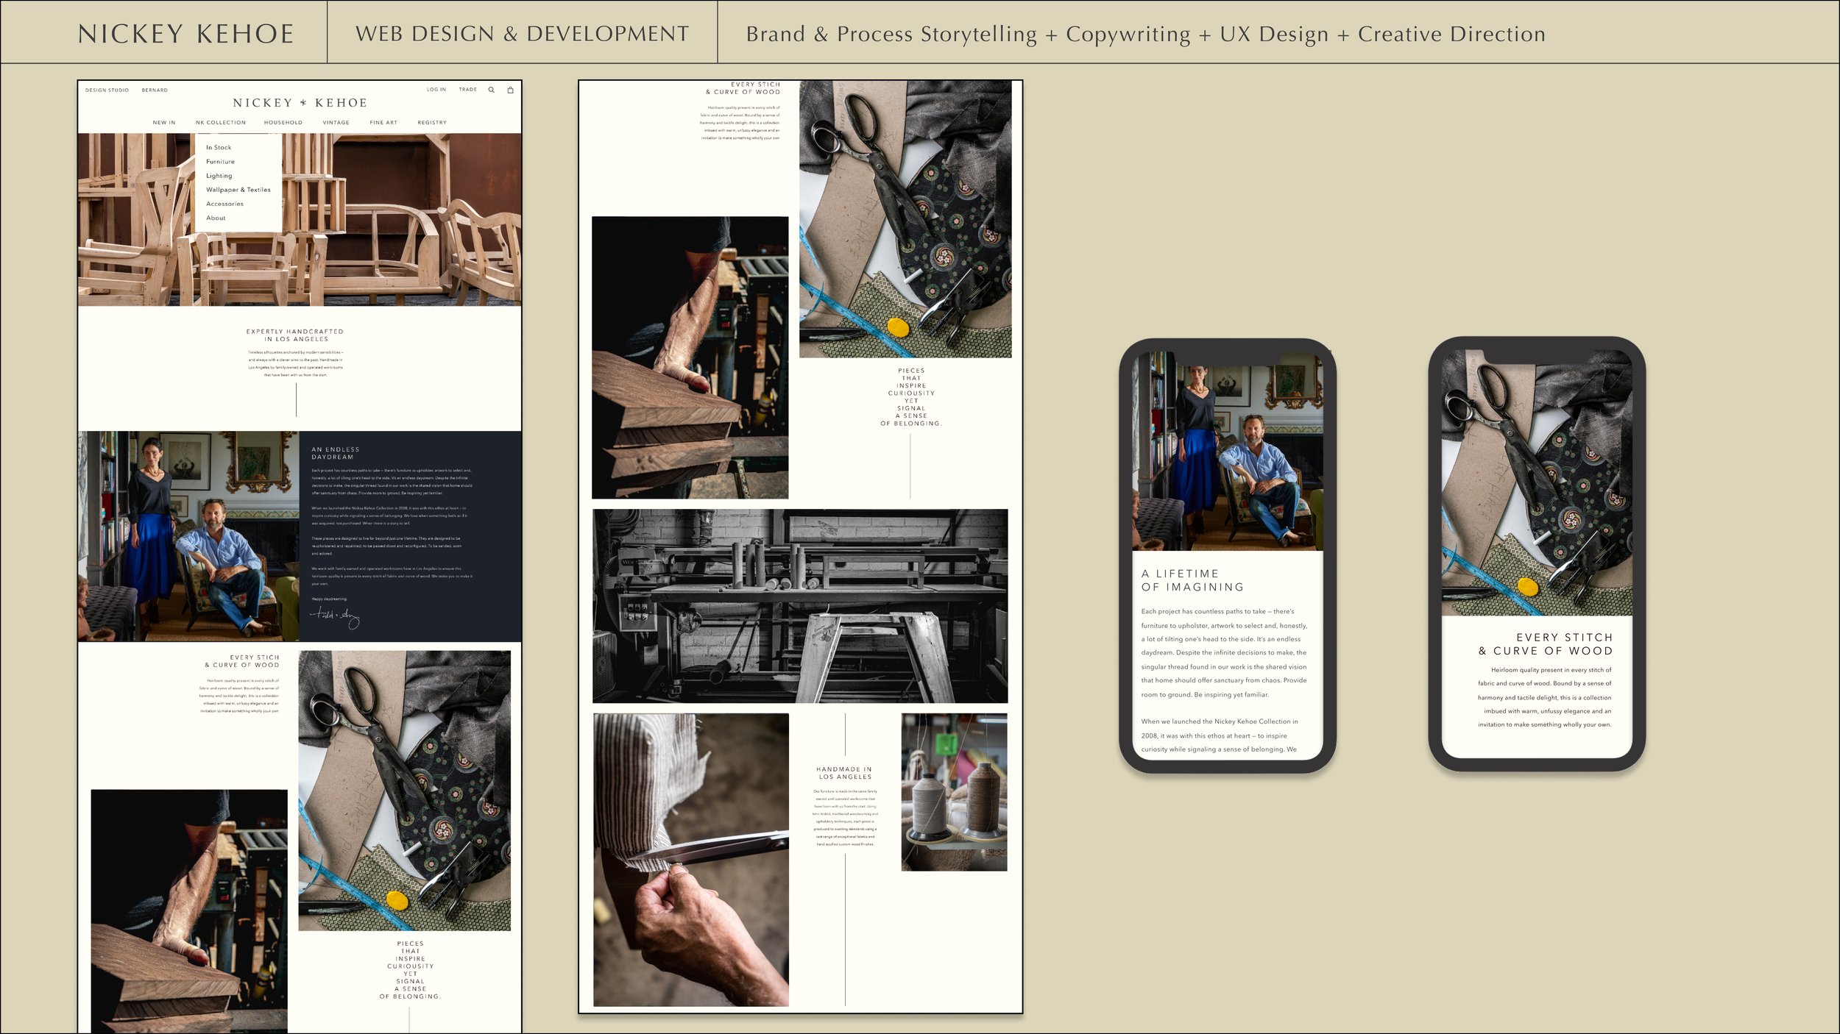Click 'EVERY STITCH & CURVE OF WOOD' on right phone
Image resolution: width=1840 pixels, height=1034 pixels.
click(x=1546, y=644)
